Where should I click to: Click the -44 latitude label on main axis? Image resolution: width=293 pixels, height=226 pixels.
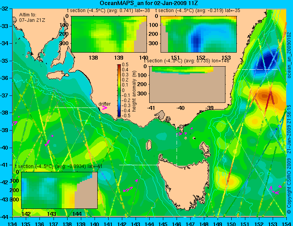(4, 217)
